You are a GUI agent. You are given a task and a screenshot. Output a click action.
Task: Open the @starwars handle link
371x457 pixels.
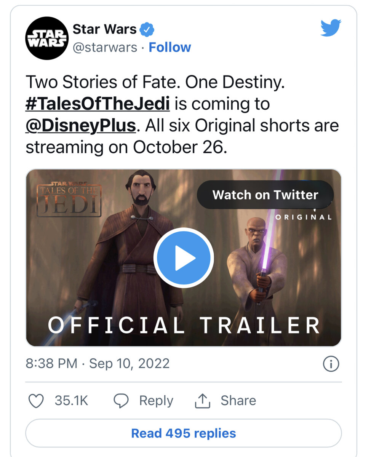(105, 47)
